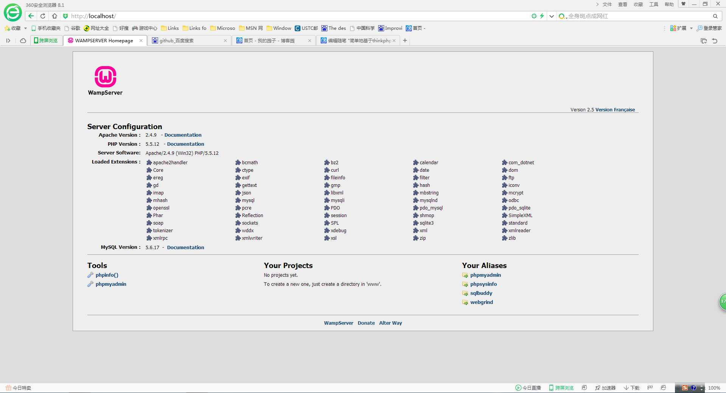The width and height of the screenshot is (726, 393).
Task: Click the skin shirt icon in title bar
Action: [683, 4]
